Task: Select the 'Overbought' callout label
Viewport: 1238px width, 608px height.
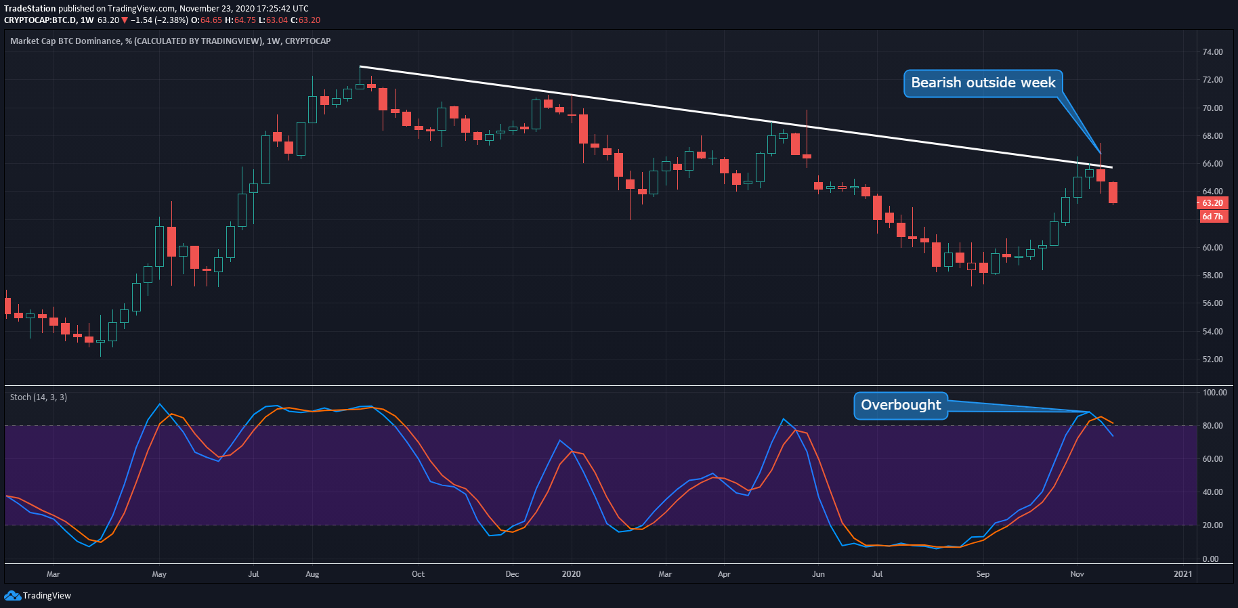Action: pyautogui.click(x=901, y=406)
